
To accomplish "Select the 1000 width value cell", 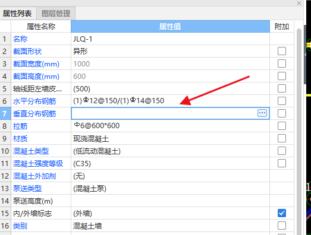I will 170,63.
